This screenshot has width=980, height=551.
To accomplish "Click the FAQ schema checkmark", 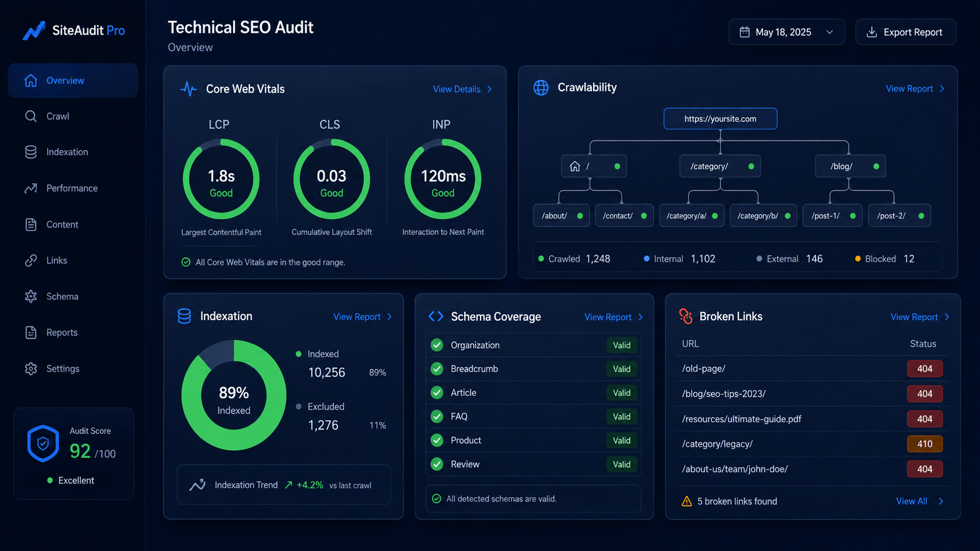I will coord(437,417).
